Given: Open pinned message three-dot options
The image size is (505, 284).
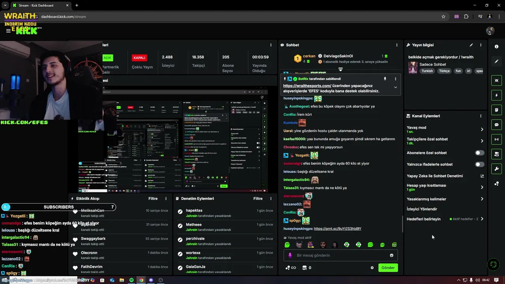Looking at the screenshot, I should point(395,79).
